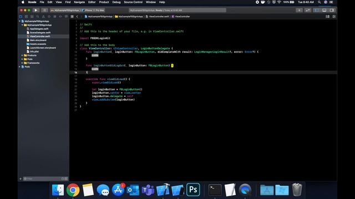Add an editor on the right

(334, 17)
